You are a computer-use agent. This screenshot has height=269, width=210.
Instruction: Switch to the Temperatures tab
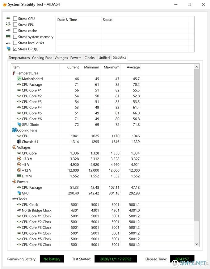coord(19,58)
